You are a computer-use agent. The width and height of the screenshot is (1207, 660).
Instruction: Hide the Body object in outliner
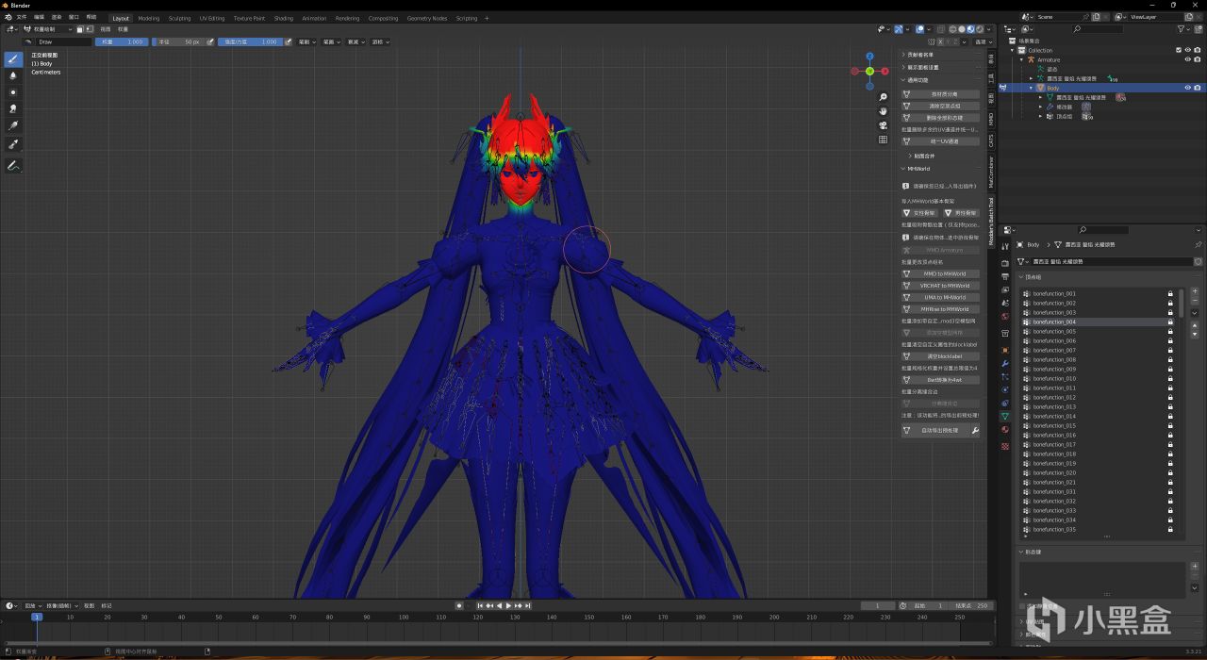1187,88
